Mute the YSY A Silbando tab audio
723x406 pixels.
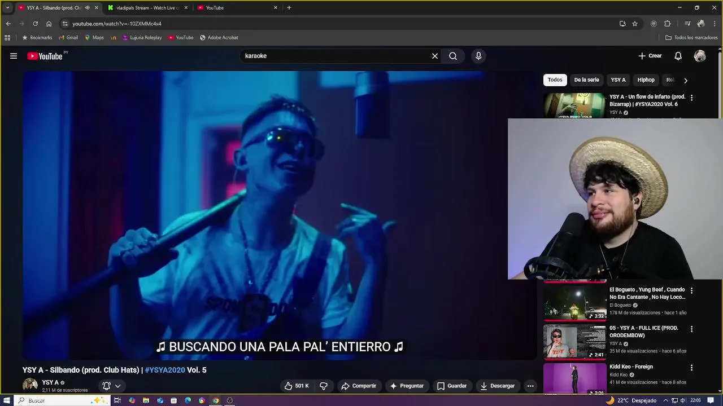pos(87,8)
